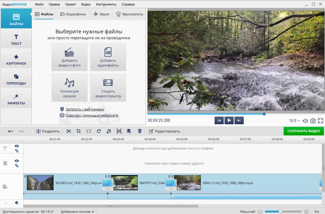Switch to the Видеофоны tab
Viewport: 325px width, 214px height.
click(x=73, y=14)
